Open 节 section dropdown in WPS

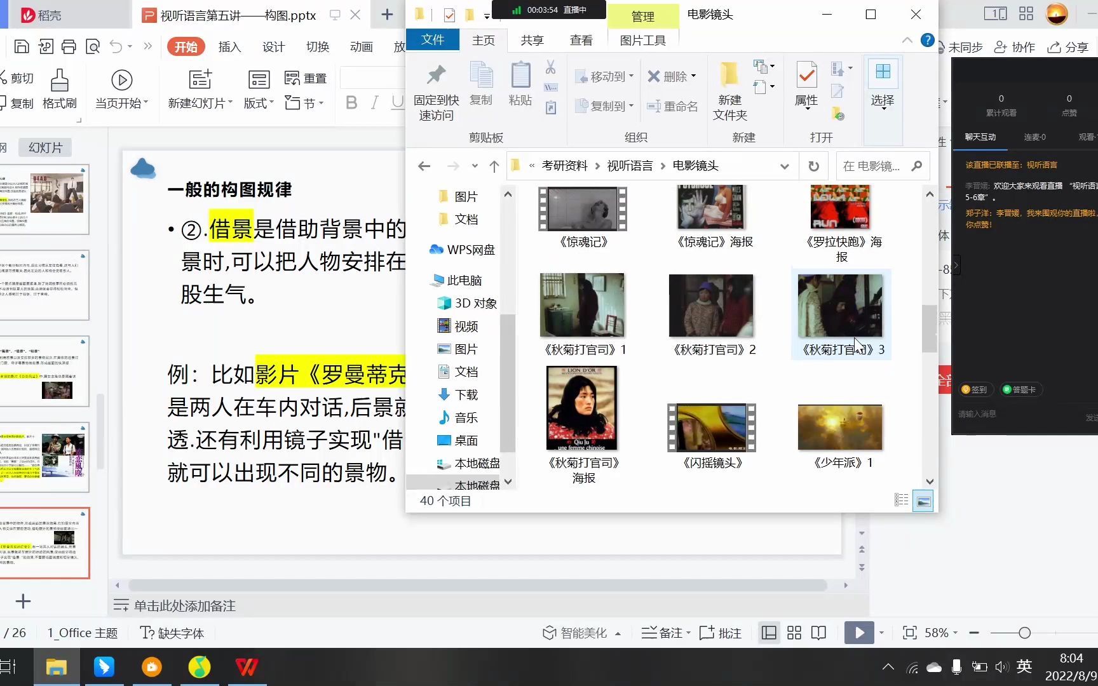point(305,103)
